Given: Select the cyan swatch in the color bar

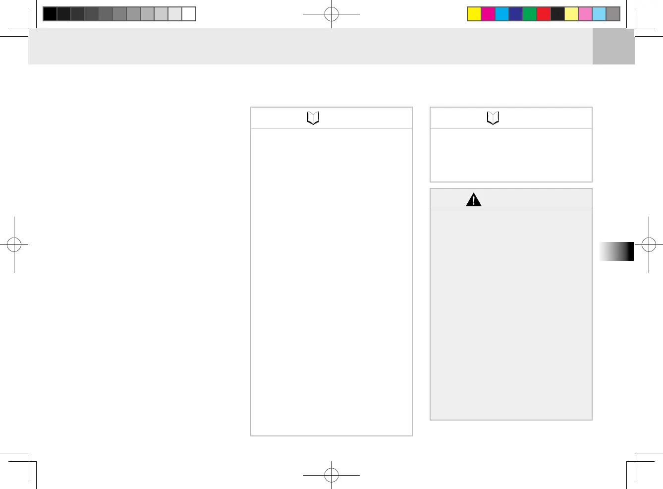Looking at the screenshot, I should click(x=502, y=14).
